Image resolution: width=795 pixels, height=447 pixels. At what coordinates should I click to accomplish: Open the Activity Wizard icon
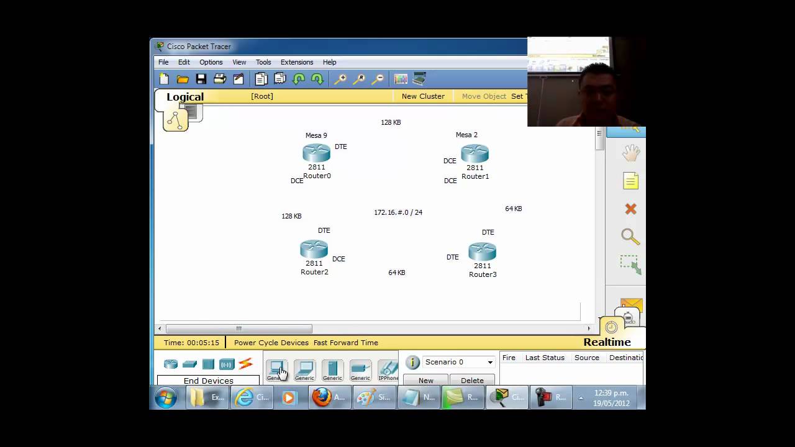[238, 79]
